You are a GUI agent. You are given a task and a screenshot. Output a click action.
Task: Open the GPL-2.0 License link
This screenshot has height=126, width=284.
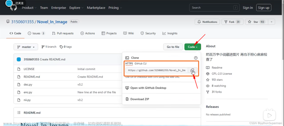(x=219, y=74)
